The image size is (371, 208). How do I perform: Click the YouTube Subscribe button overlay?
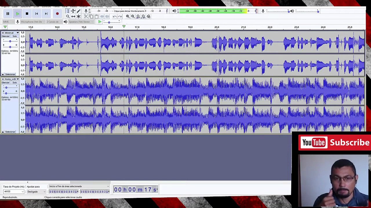[335, 142]
